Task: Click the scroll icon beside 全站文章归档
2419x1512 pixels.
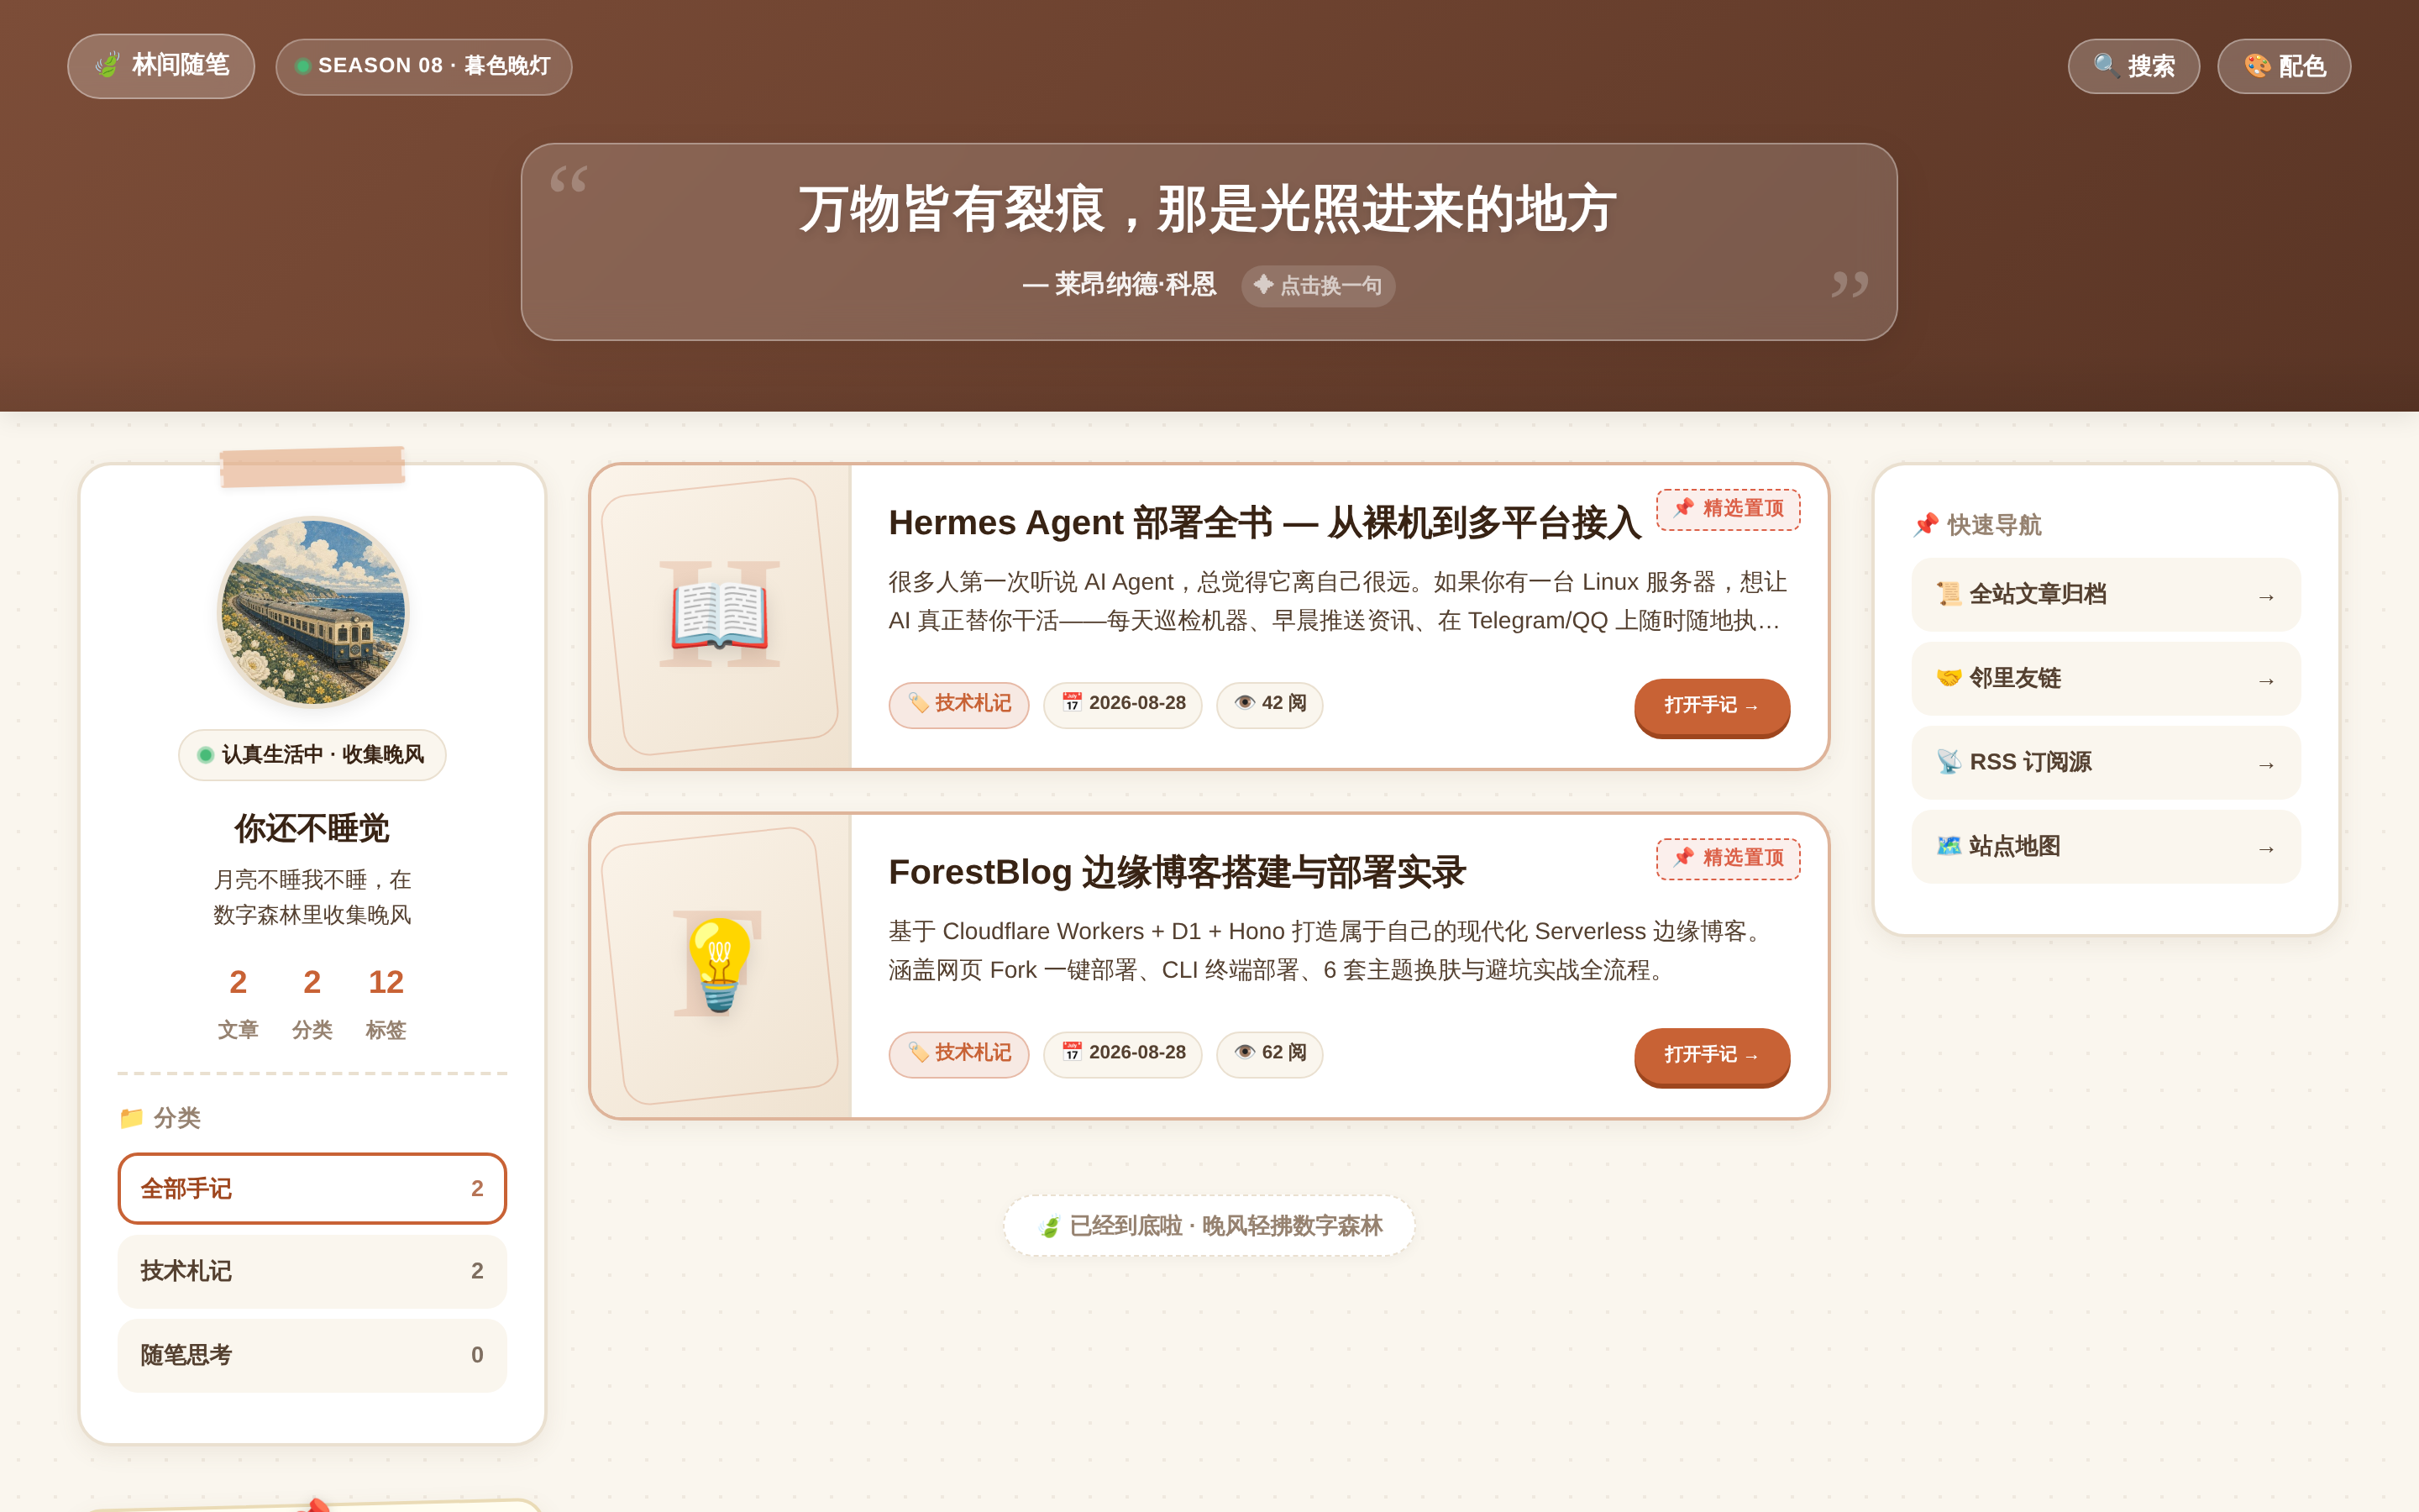Action: point(1948,594)
